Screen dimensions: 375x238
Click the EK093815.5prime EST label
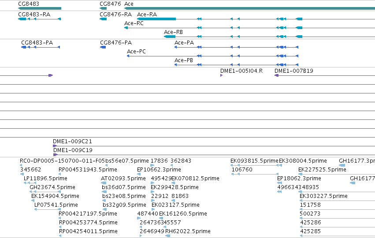(x=254, y=161)
